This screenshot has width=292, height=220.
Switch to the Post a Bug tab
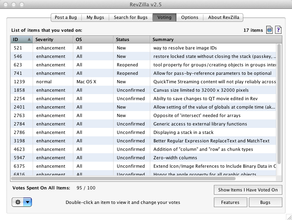[66, 17]
